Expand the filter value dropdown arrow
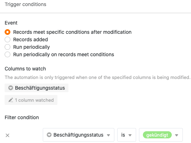191x143 pixels. [177, 135]
